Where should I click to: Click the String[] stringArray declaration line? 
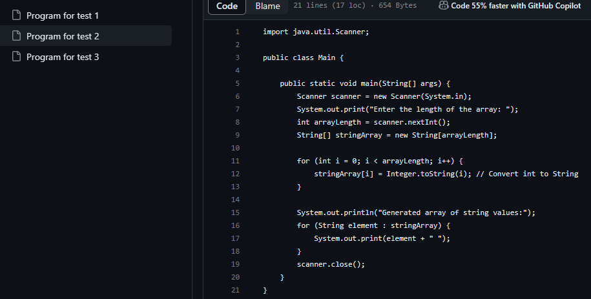[397, 135]
